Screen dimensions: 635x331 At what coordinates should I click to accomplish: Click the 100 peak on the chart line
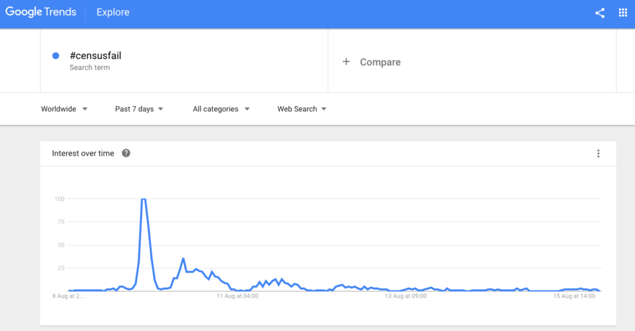pyautogui.click(x=143, y=199)
